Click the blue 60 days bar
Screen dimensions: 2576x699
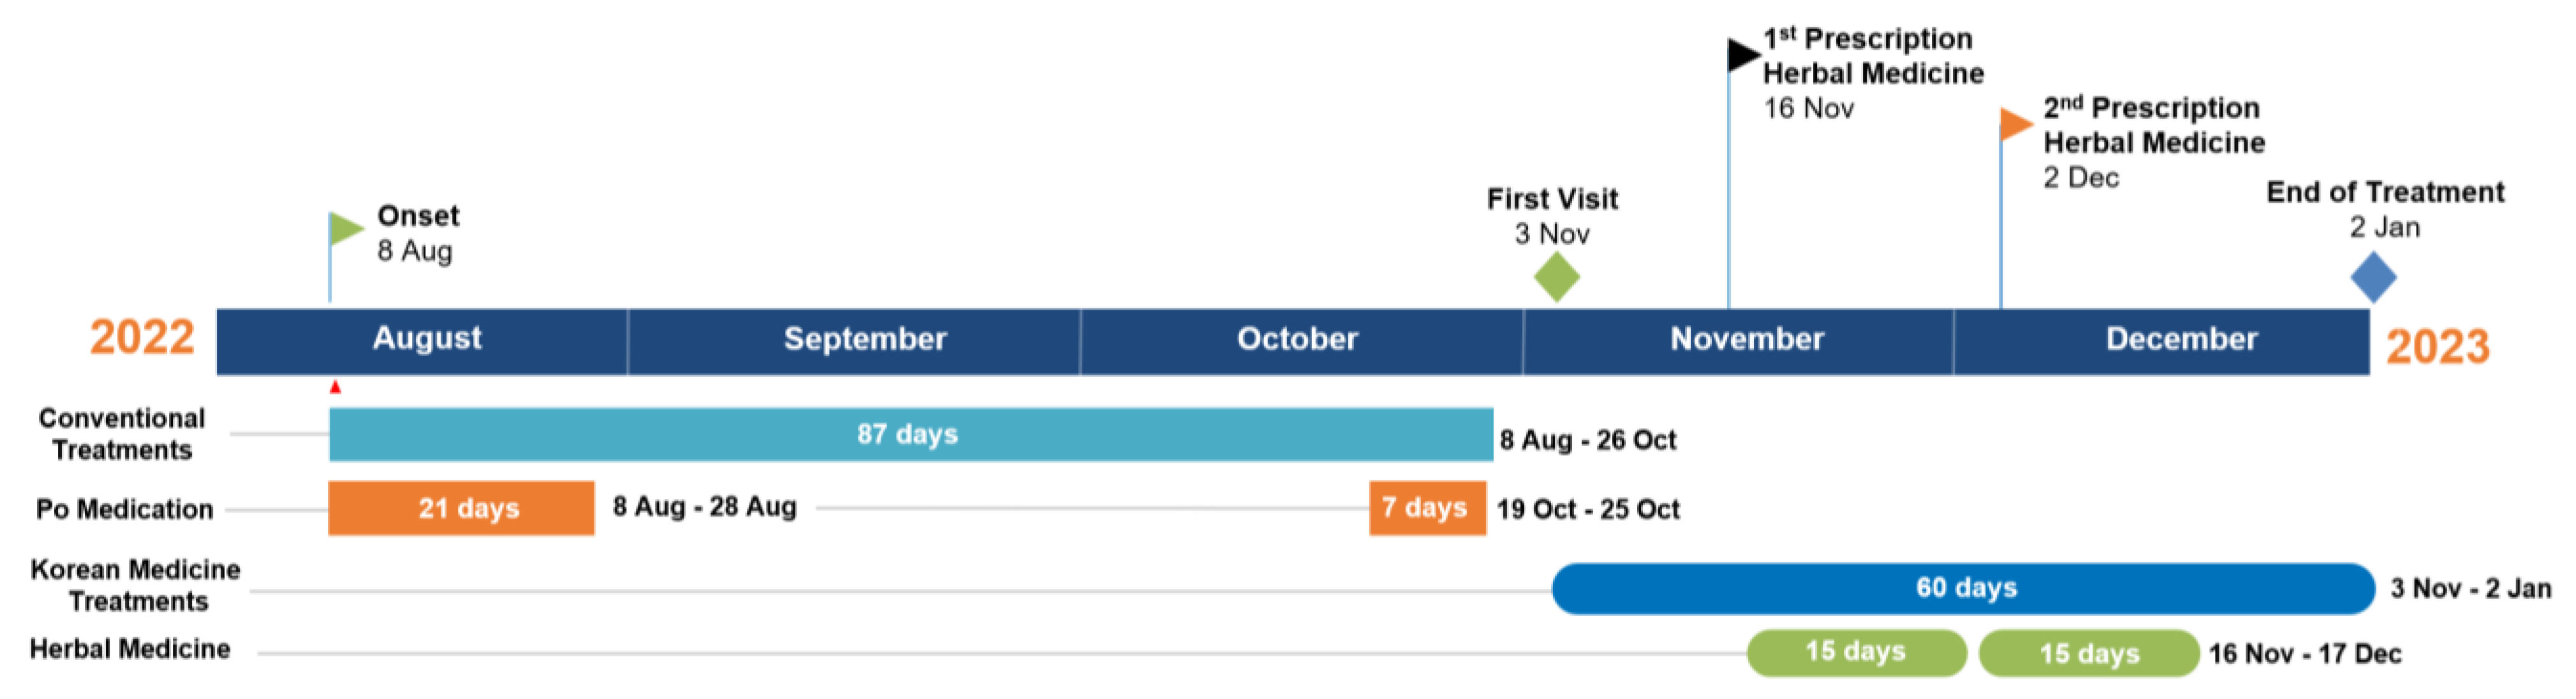(x=1963, y=588)
